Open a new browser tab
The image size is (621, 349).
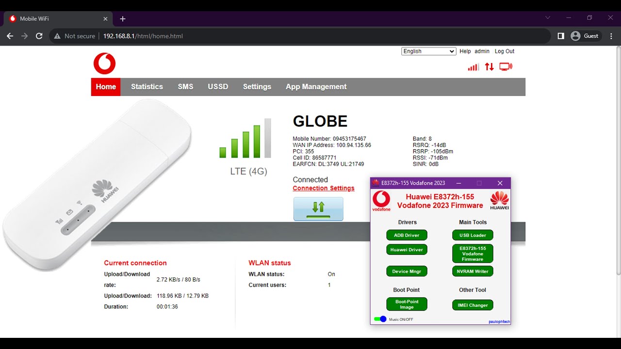click(x=123, y=18)
